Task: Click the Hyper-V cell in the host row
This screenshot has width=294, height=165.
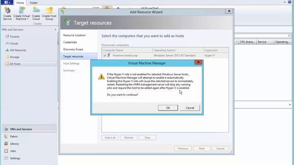Action: [209, 55]
